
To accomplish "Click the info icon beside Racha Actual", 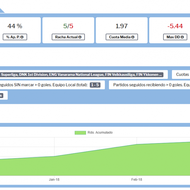I will tap(80, 37).
